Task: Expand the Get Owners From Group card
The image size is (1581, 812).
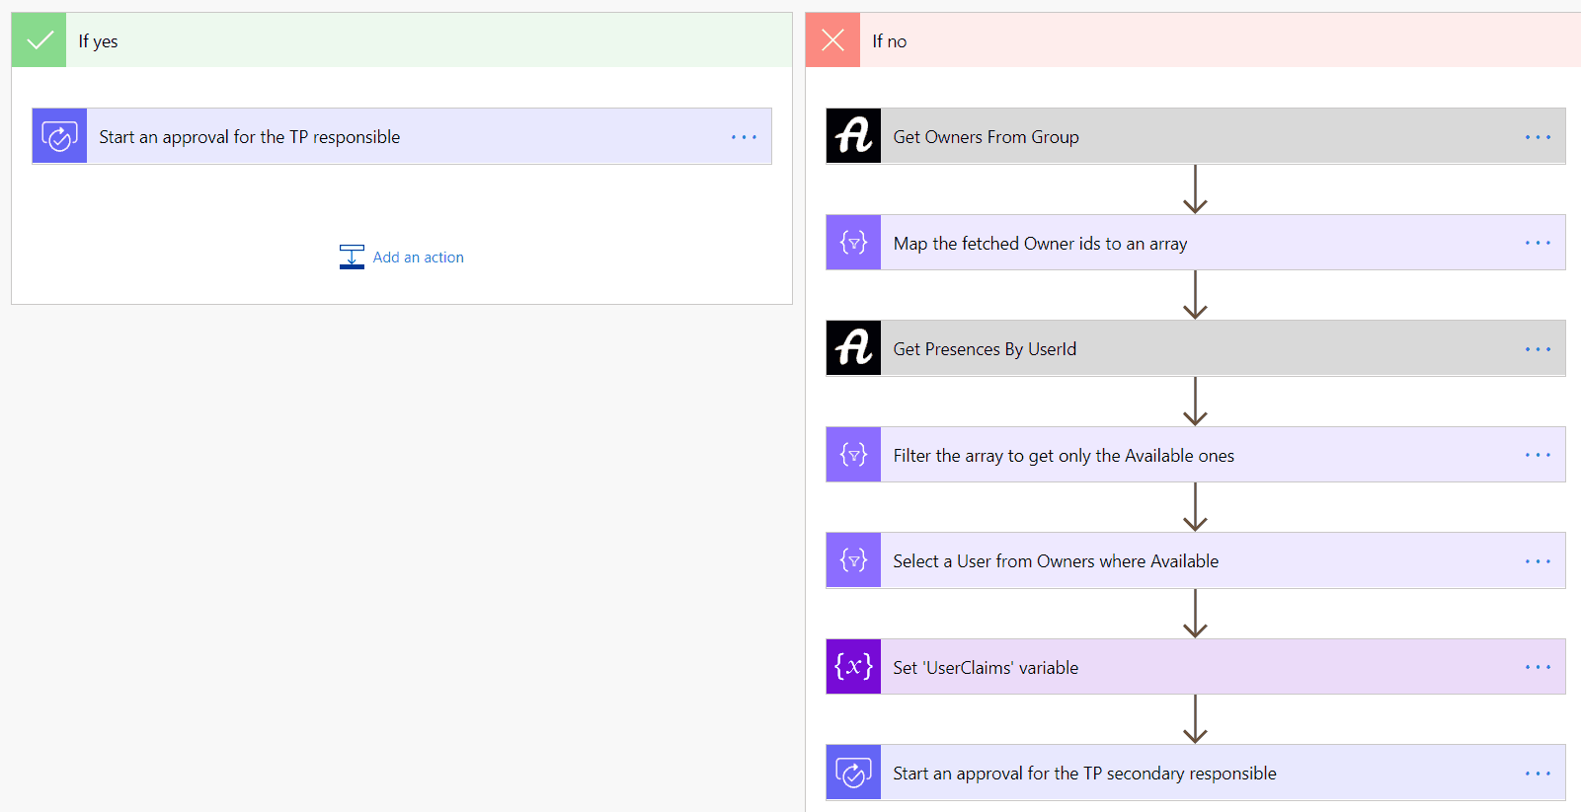Action: click(x=1196, y=136)
